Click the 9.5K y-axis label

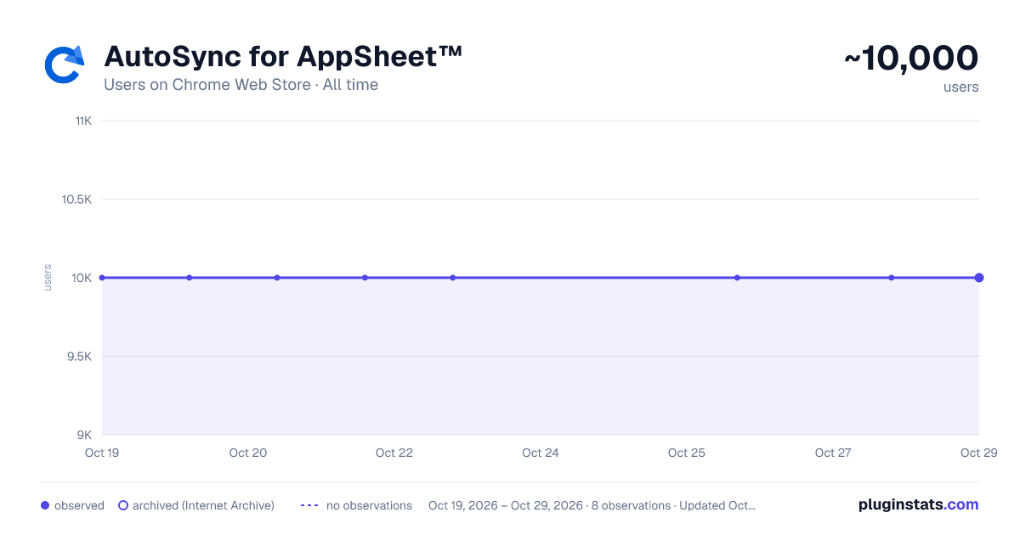79,356
